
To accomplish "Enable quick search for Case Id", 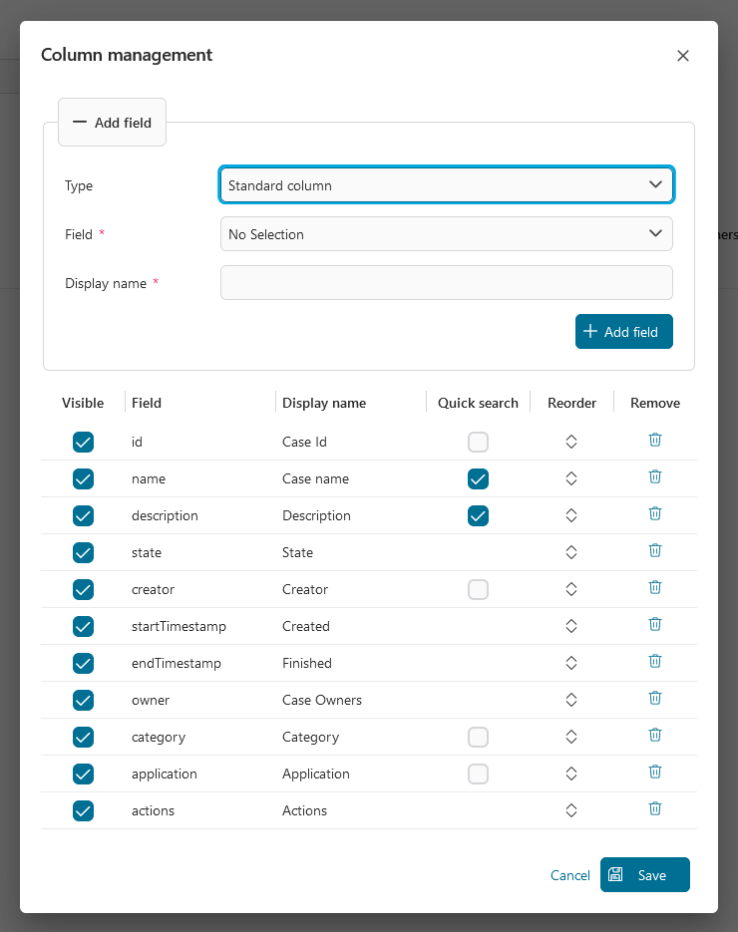I will pyautogui.click(x=479, y=442).
